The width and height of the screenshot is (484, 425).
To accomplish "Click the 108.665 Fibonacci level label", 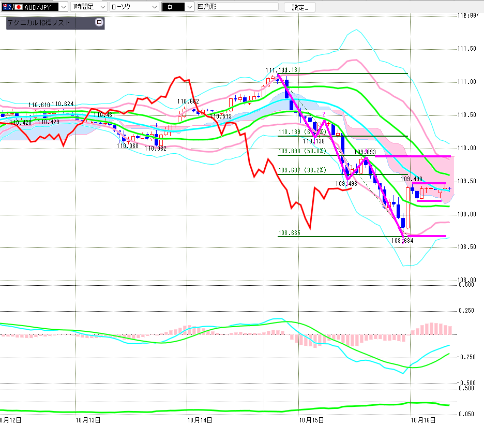I will point(289,233).
